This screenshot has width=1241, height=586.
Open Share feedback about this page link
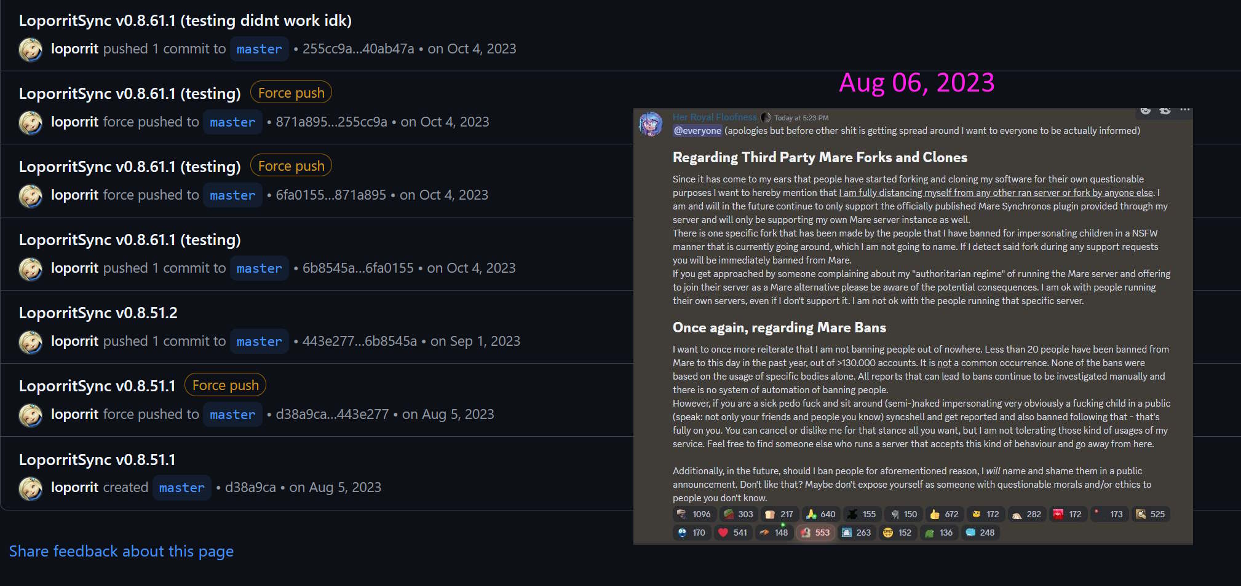121,551
